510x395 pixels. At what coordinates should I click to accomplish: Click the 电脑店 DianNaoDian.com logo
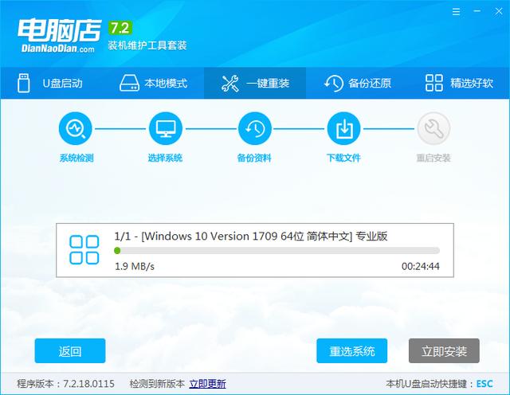point(59,35)
